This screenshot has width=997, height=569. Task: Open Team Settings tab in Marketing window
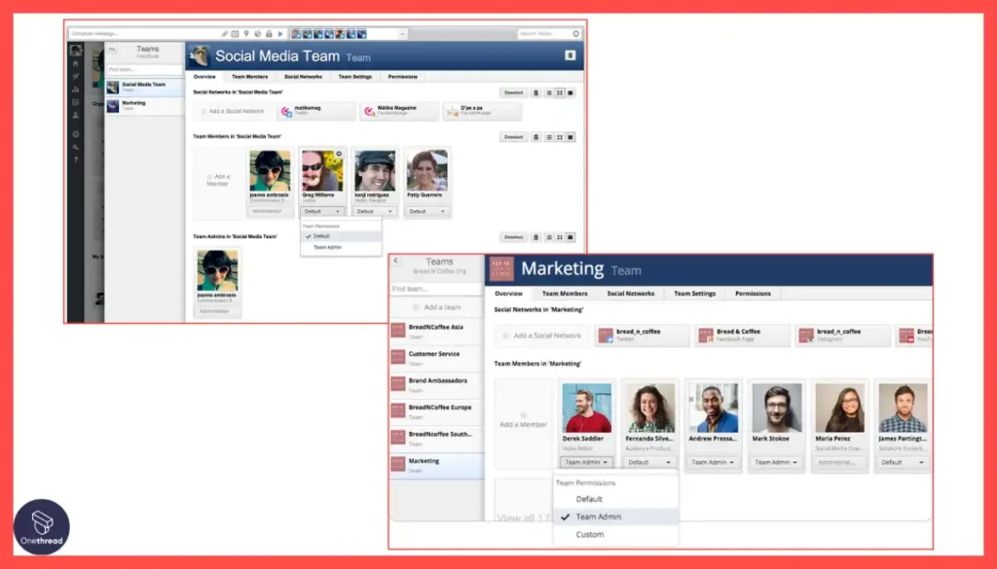694,294
